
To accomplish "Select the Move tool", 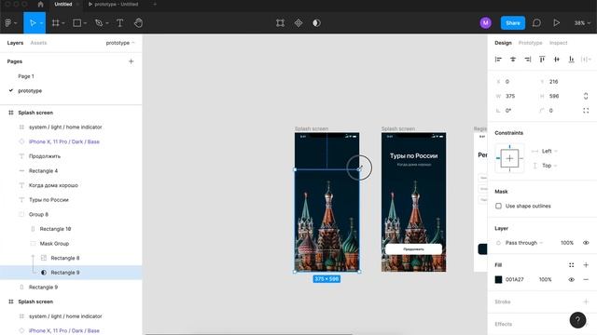I will pyautogui.click(x=33, y=22).
